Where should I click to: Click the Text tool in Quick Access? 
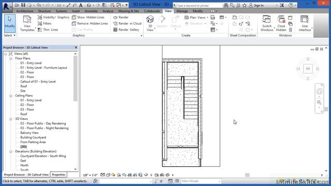click(81, 5)
